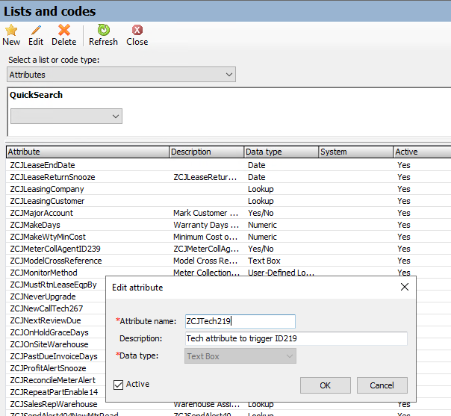Open the QuickSearch dropdown

[x=66, y=117]
